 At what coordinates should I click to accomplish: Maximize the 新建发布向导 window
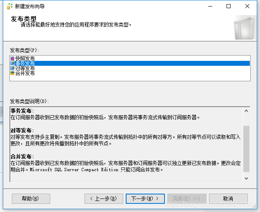(x=229, y=6)
